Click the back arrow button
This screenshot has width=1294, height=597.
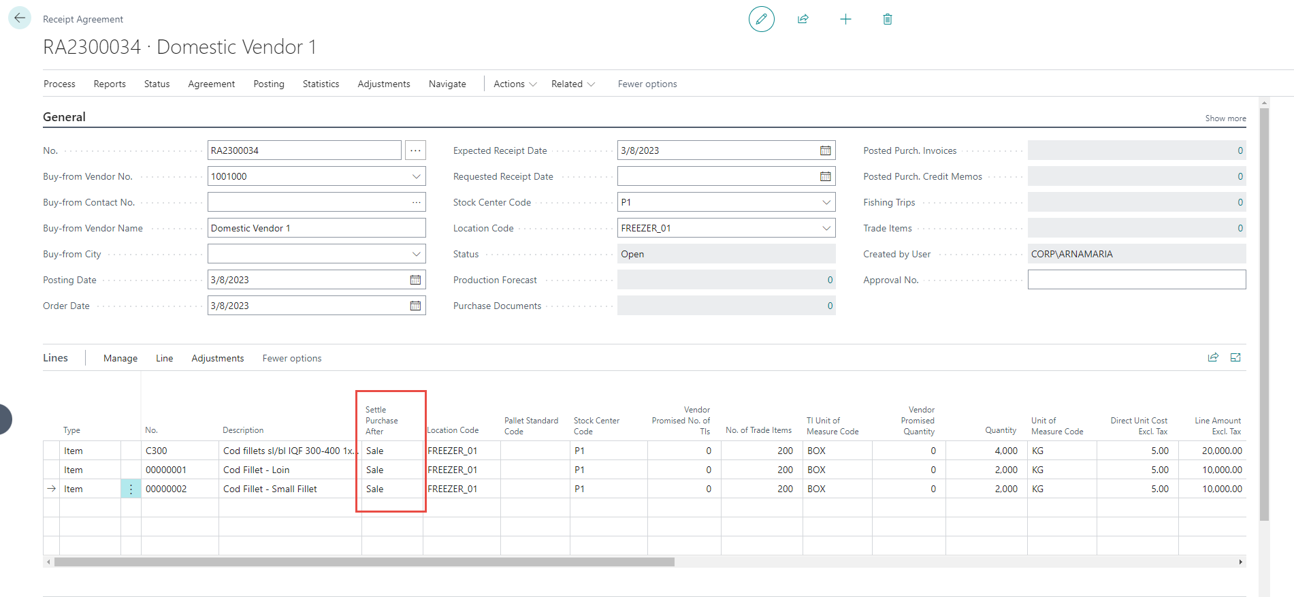[x=20, y=18]
